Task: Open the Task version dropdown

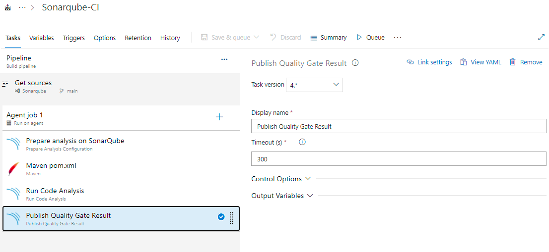Action: (x=314, y=85)
